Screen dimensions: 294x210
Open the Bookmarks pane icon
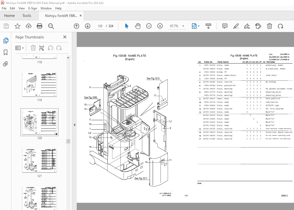pyautogui.click(x=6, y=52)
